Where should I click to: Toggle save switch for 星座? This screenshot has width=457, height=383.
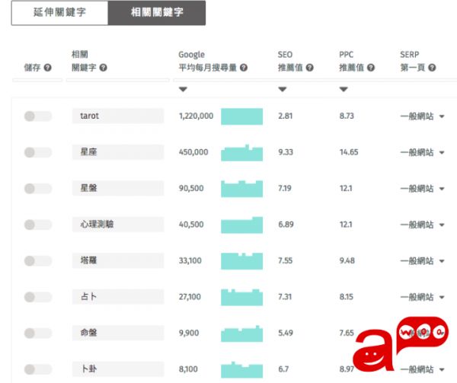click(x=38, y=152)
